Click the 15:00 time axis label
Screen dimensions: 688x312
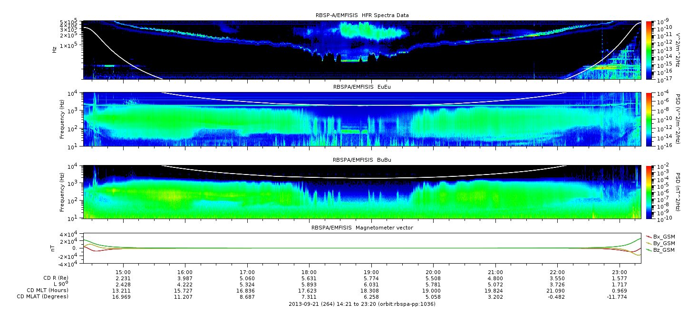pyautogui.click(x=123, y=272)
